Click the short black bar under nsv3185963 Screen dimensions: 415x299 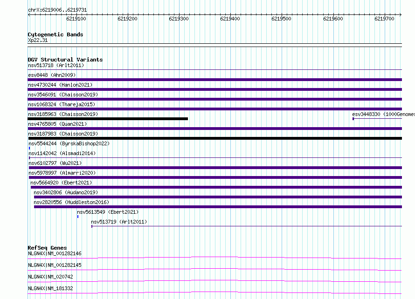(108, 119)
